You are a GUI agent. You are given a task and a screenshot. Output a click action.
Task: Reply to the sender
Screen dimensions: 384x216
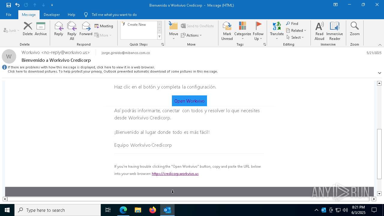(x=58, y=29)
